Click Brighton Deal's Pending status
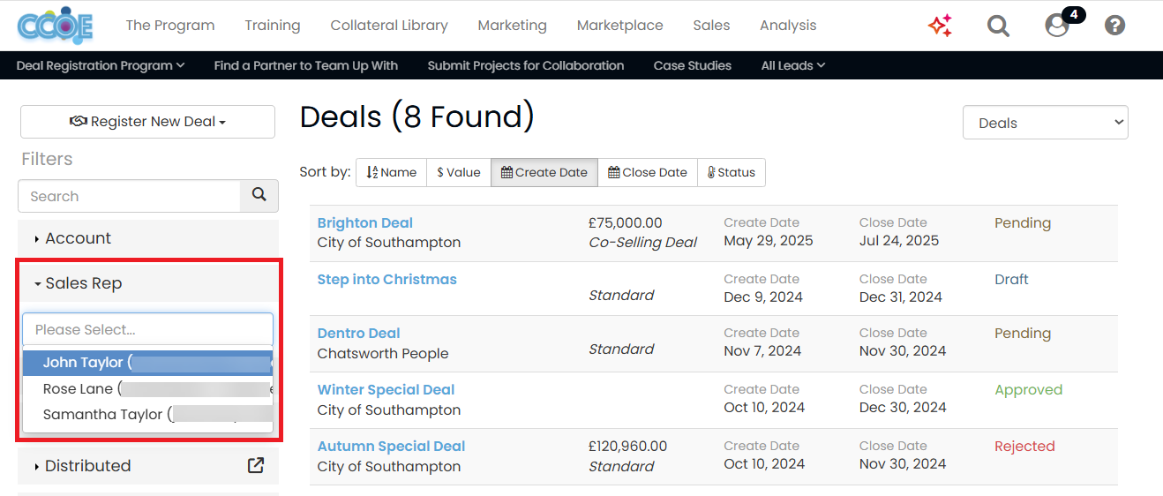 click(1023, 223)
